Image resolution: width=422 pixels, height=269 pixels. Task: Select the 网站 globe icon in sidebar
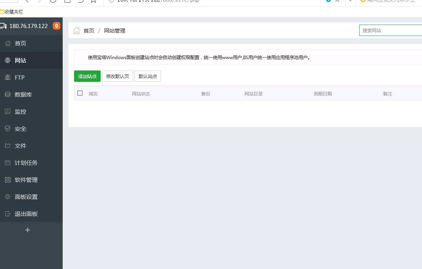point(8,60)
